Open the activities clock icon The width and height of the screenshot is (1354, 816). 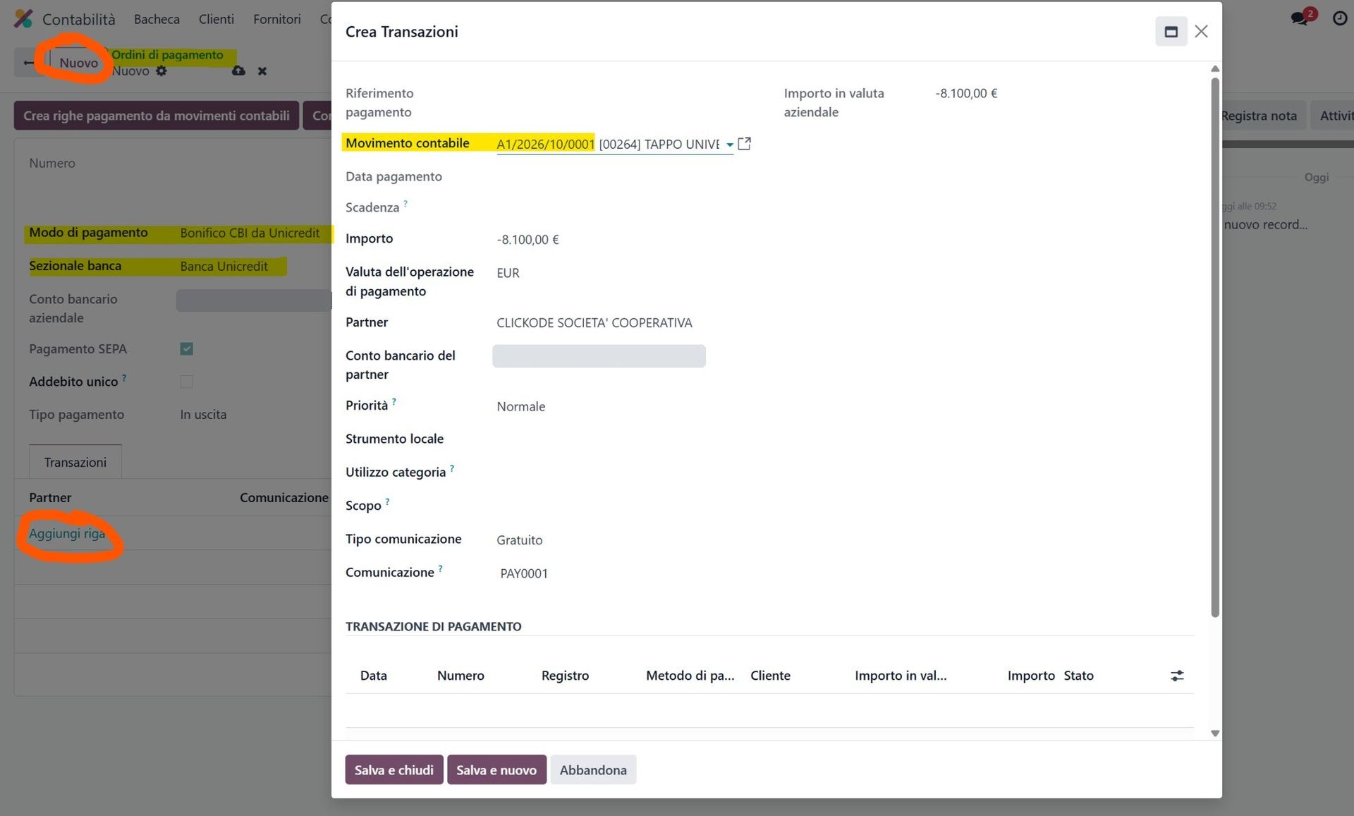tap(1340, 18)
